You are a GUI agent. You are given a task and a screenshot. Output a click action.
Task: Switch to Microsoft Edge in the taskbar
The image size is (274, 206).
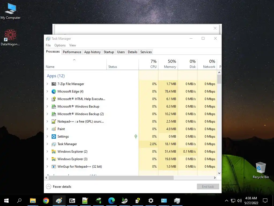[x=112, y=201]
